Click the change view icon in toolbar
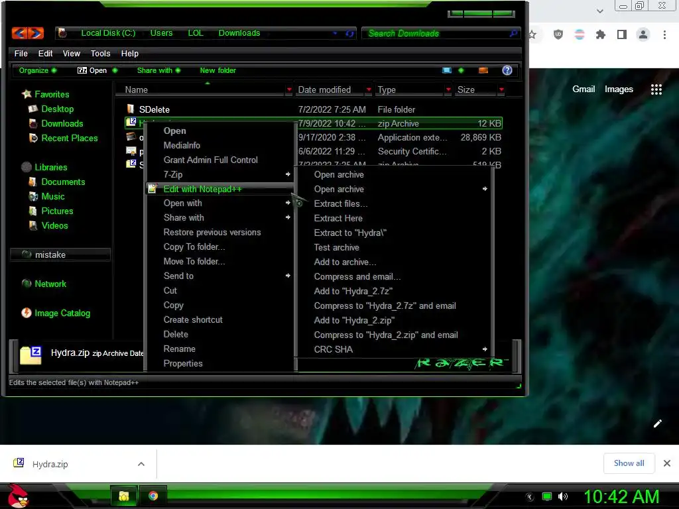Viewport: 679px width, 509px height. [447, 70]
